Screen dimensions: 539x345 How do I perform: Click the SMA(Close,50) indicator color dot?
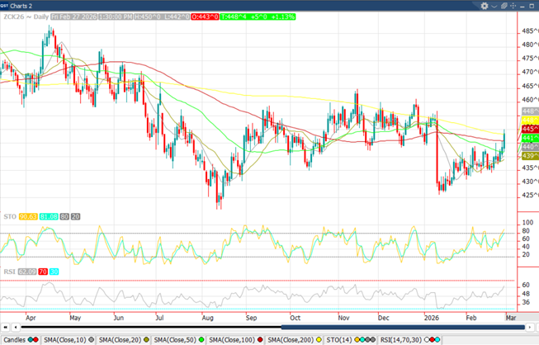202,339
